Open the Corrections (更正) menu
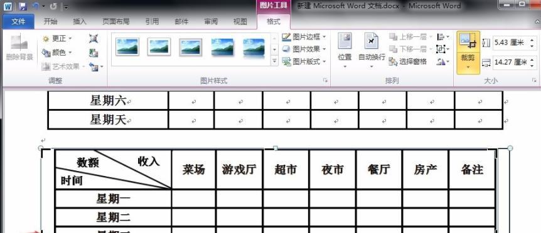Image resolution: width=541 pixels, height=233 pixels. tap(57, 39)
